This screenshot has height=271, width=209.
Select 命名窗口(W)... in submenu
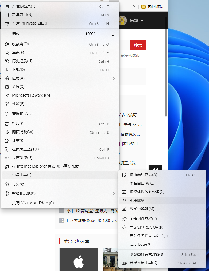162,183
